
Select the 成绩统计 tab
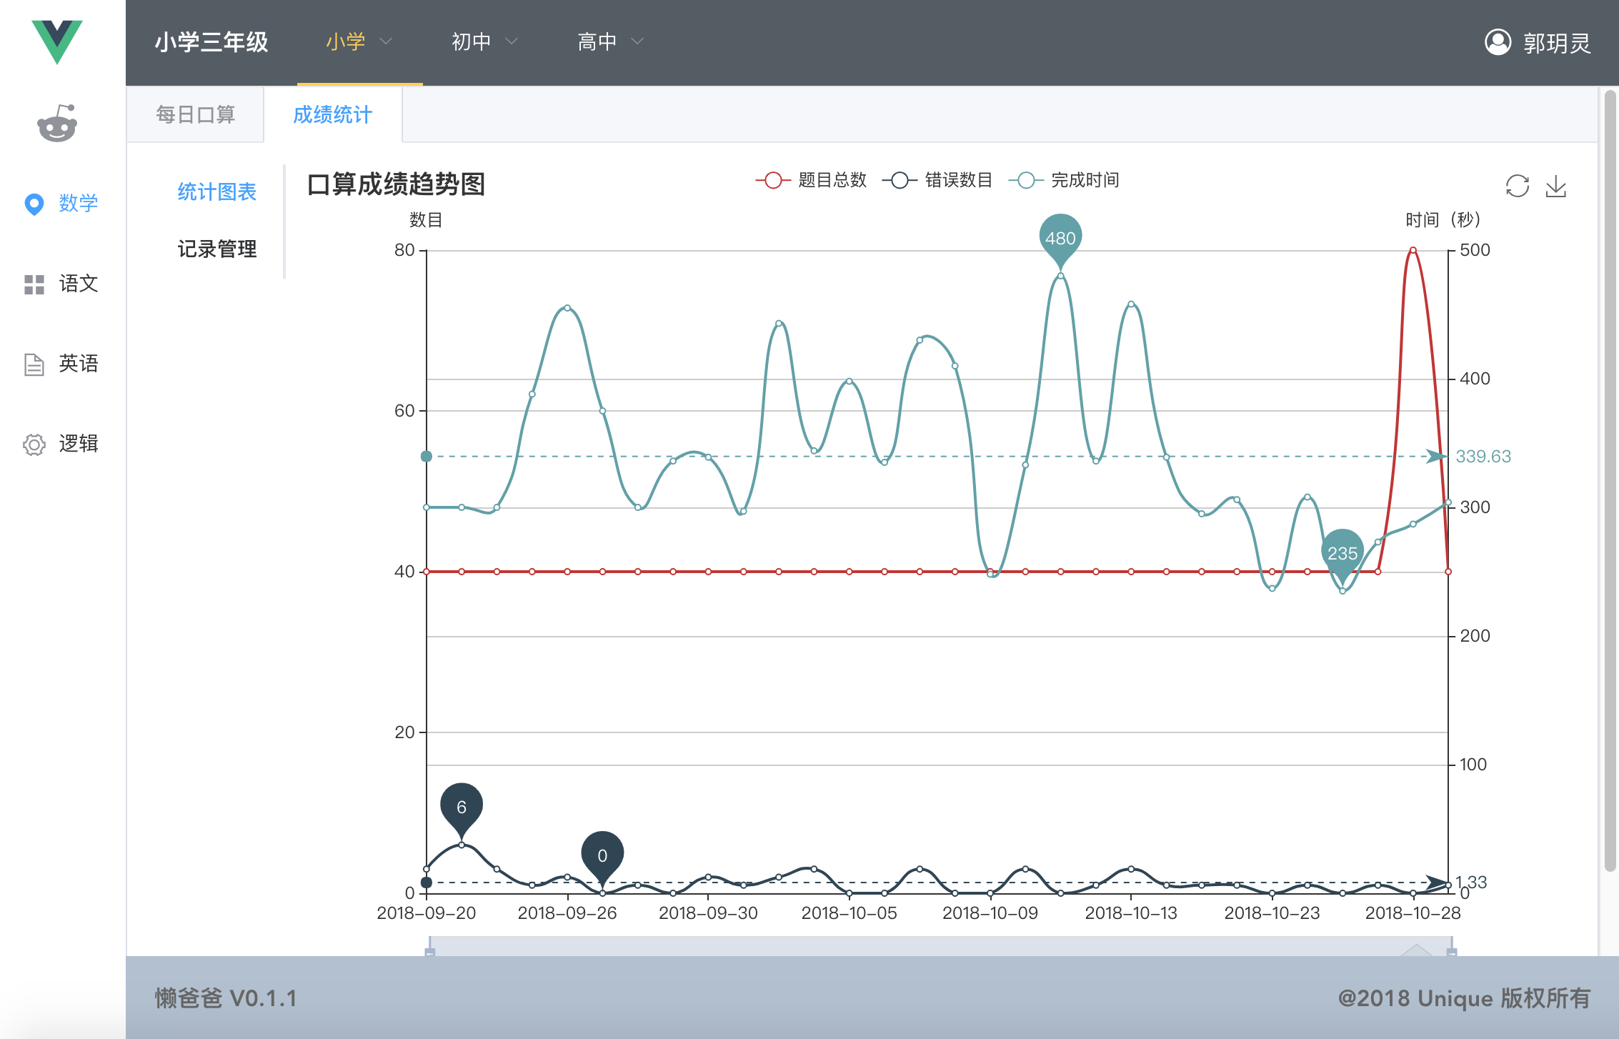pos(332,114)
